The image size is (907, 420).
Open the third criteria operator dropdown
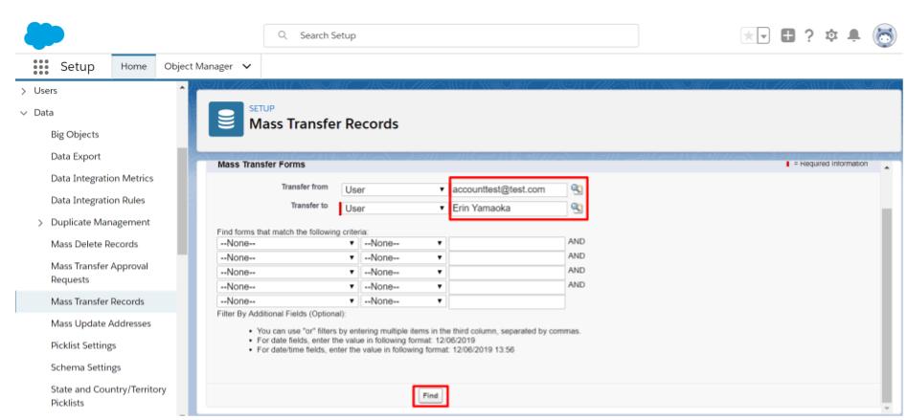(x=403, y=272)
